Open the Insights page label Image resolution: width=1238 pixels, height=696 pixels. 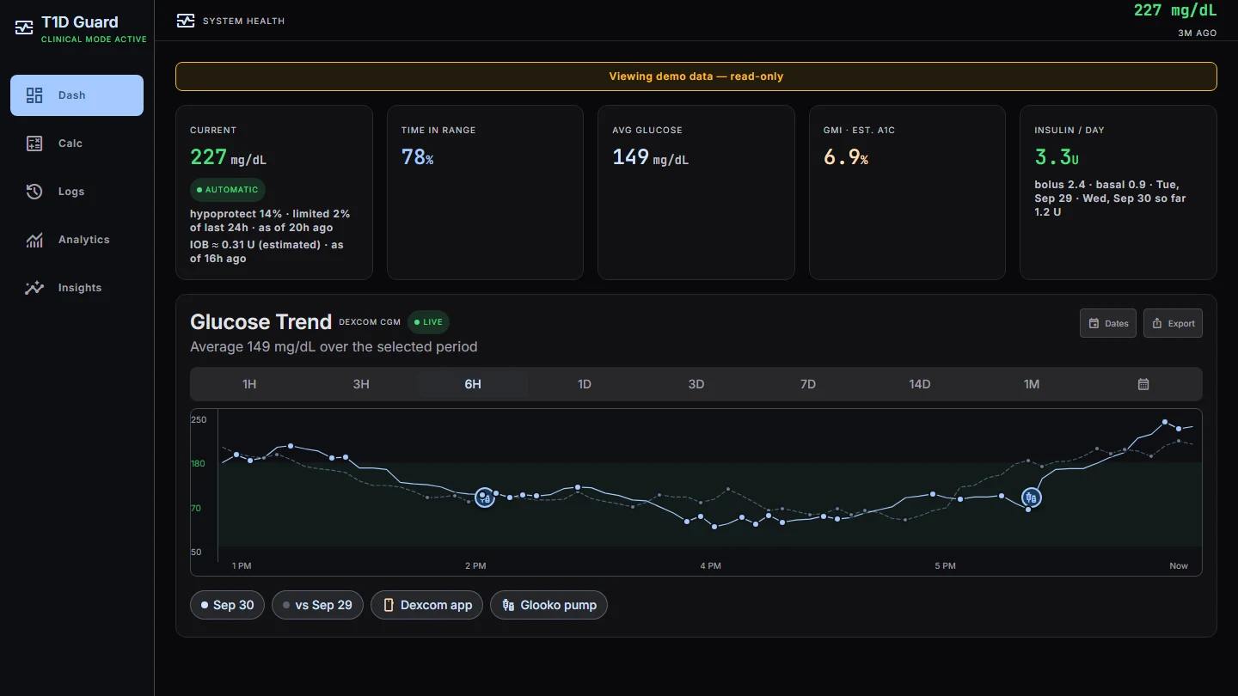pyautogui.click(x=80, y=288)
